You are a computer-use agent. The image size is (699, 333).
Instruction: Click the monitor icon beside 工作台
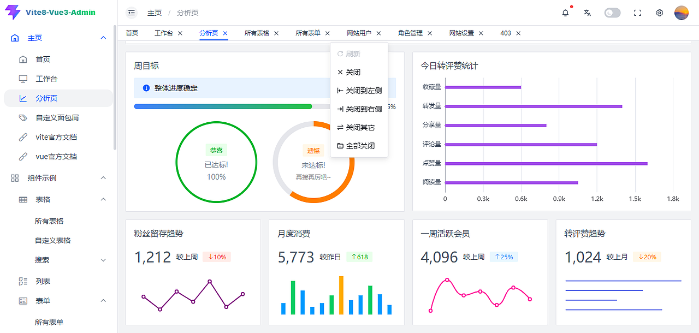pyautogui.click(x=23, y=79)
